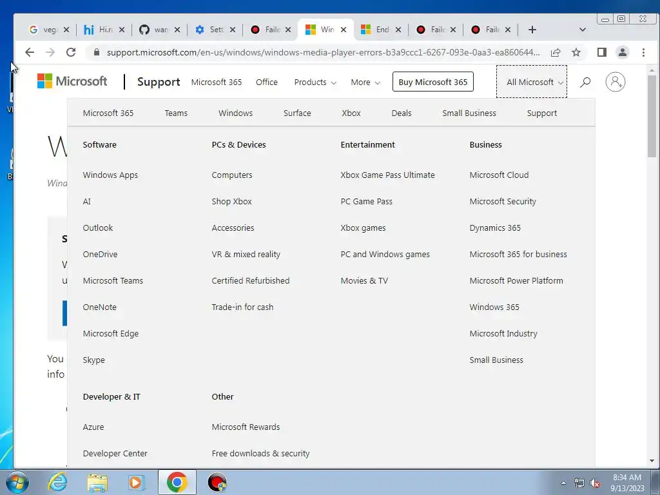The width and height of the screenshot is (660, 495).
Task: Launch Internet Explorer from taskbar
Action: click(x=57, y=482)
